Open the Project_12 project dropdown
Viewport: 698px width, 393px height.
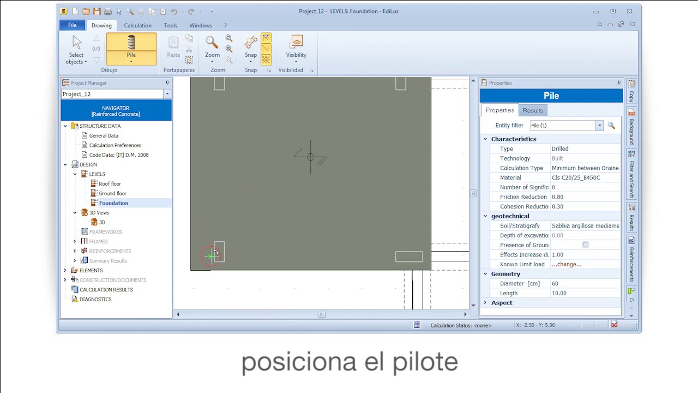click(x=167, y=94)
